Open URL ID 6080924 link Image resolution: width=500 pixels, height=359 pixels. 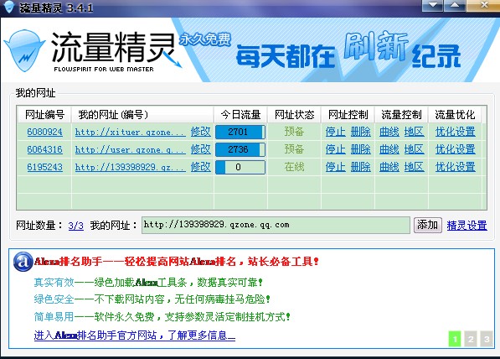click(44, 132)
